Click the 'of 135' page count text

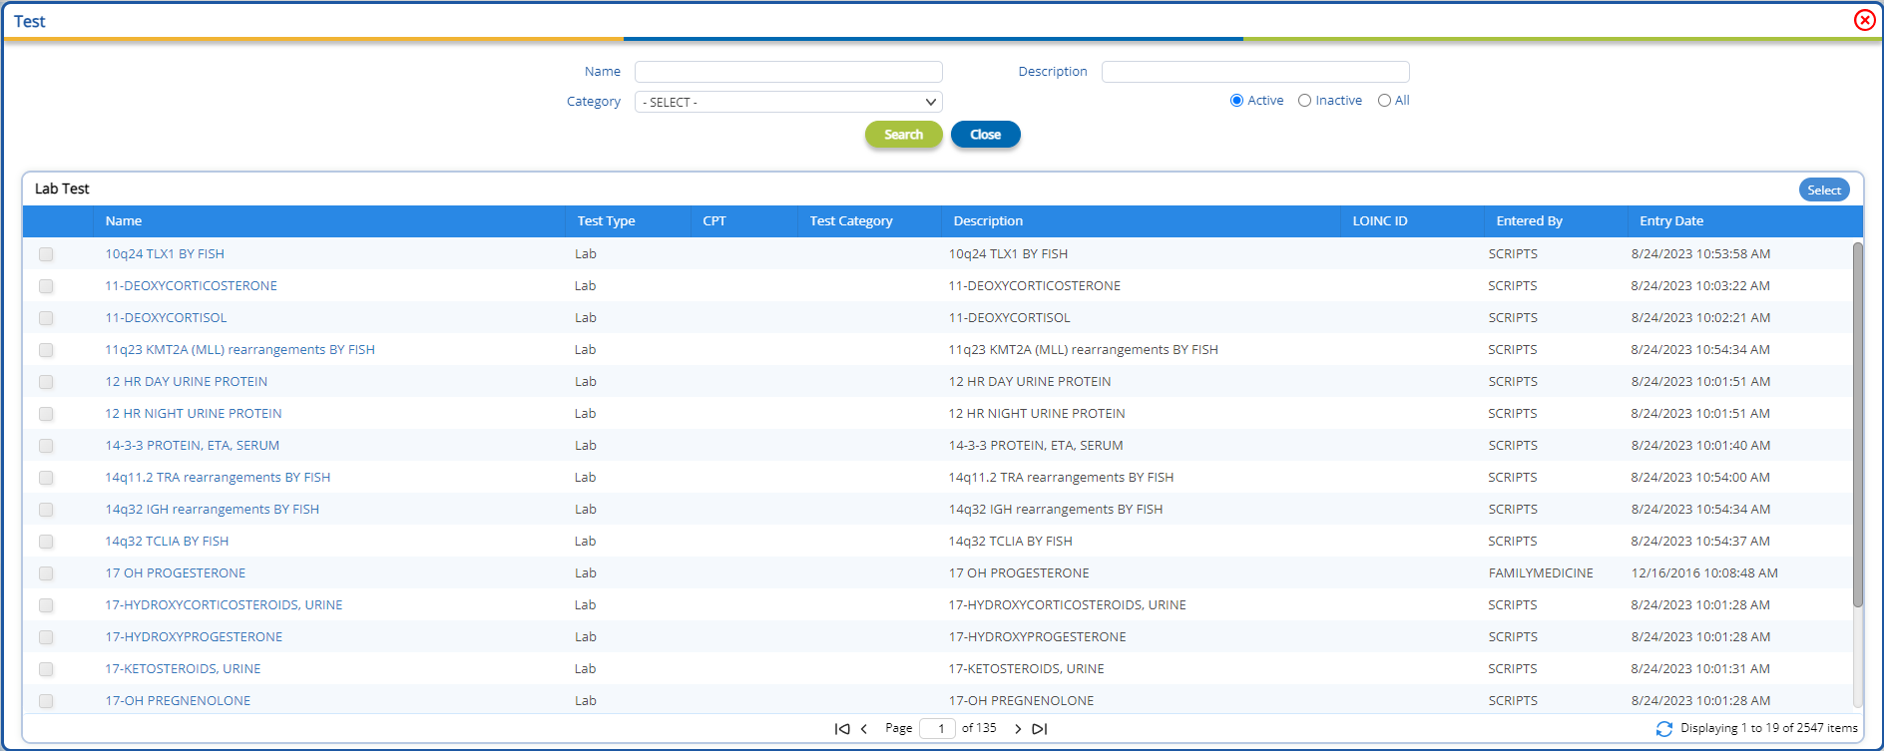979,729
